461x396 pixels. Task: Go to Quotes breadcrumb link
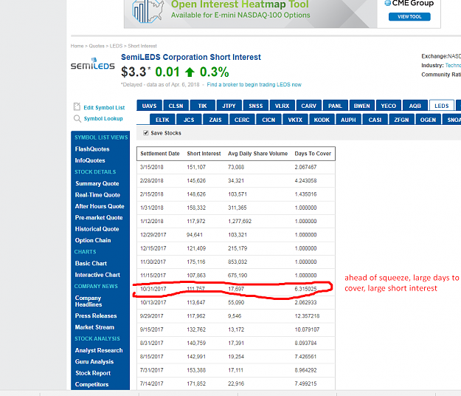click(x=97, y=46)
